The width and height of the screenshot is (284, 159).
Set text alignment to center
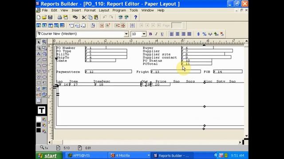(177, 34)
